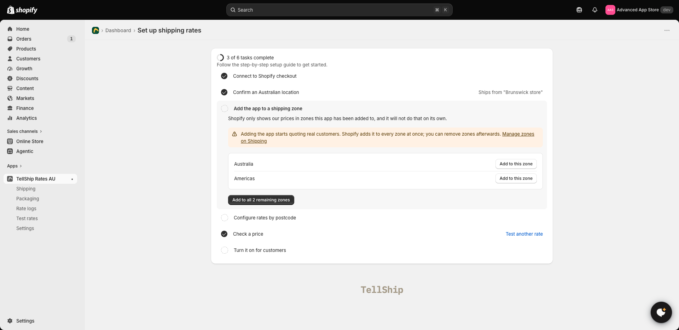Open the Rate logs submenu item
Image resolution: width=679 pixels, height=330 pixels.
[26, 208]
